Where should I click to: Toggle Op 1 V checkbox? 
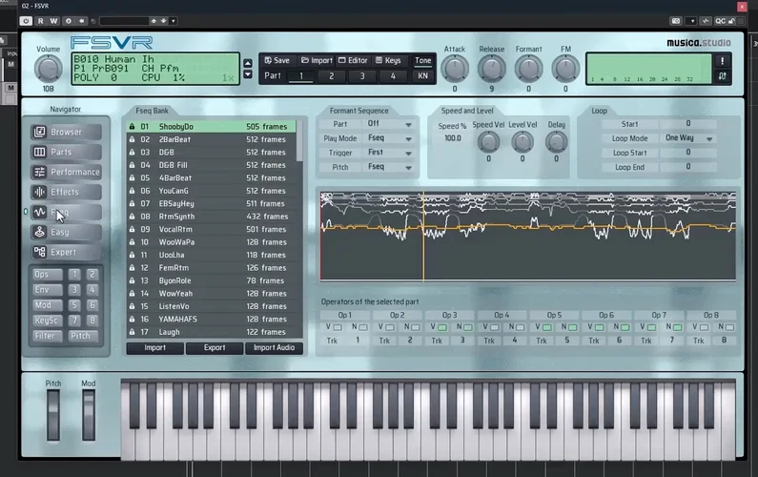point(338,327)
